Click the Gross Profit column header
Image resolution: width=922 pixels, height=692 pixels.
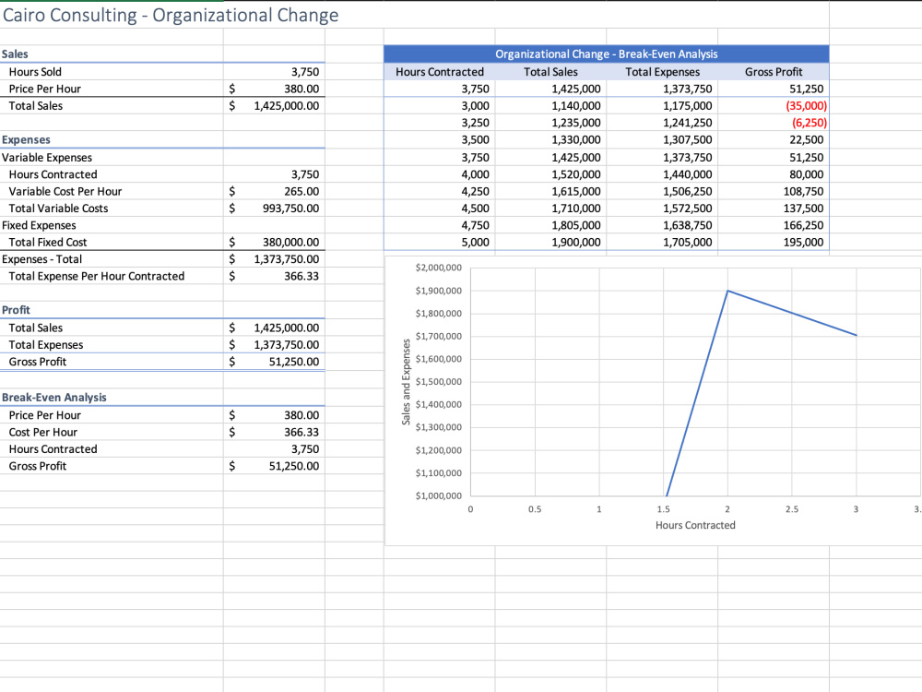[774, 72]
